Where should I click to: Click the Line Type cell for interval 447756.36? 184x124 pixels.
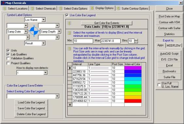[99, 75]
